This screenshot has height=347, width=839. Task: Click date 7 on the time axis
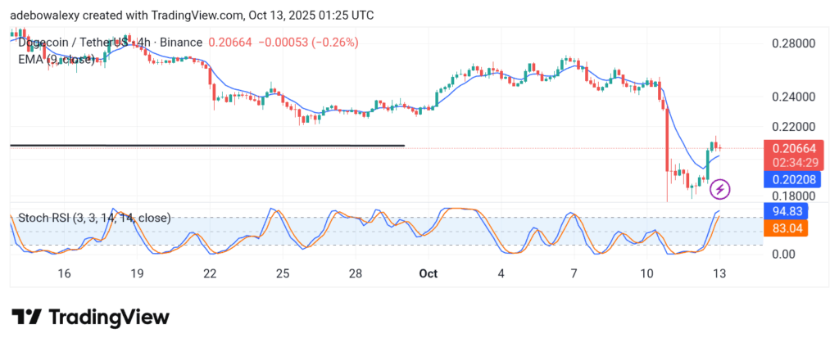pos(574,273)
